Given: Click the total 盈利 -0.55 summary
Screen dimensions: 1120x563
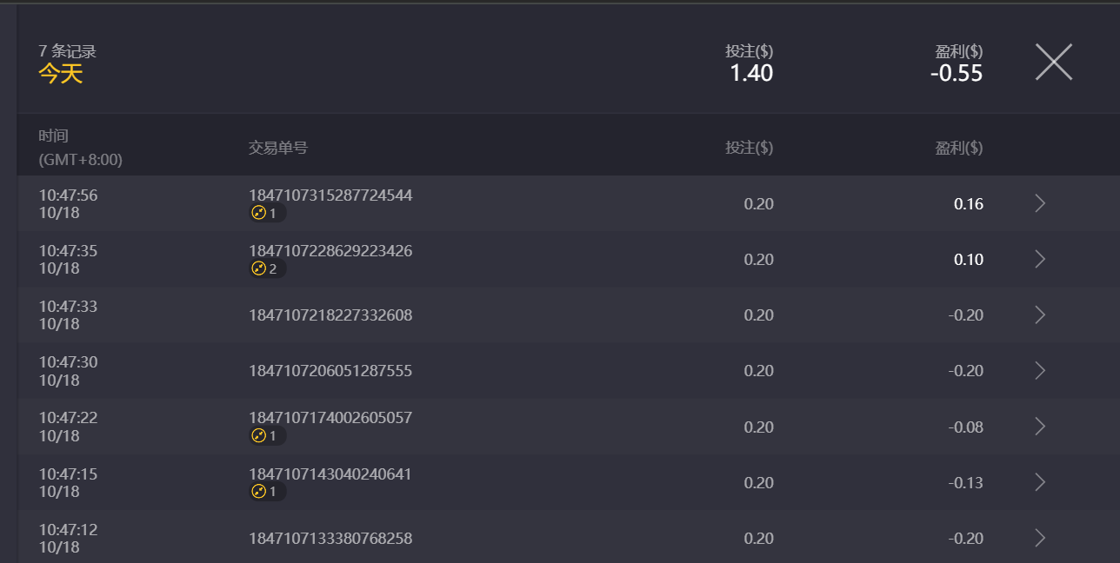Looking at the screenshot, I should coord(956,74).
